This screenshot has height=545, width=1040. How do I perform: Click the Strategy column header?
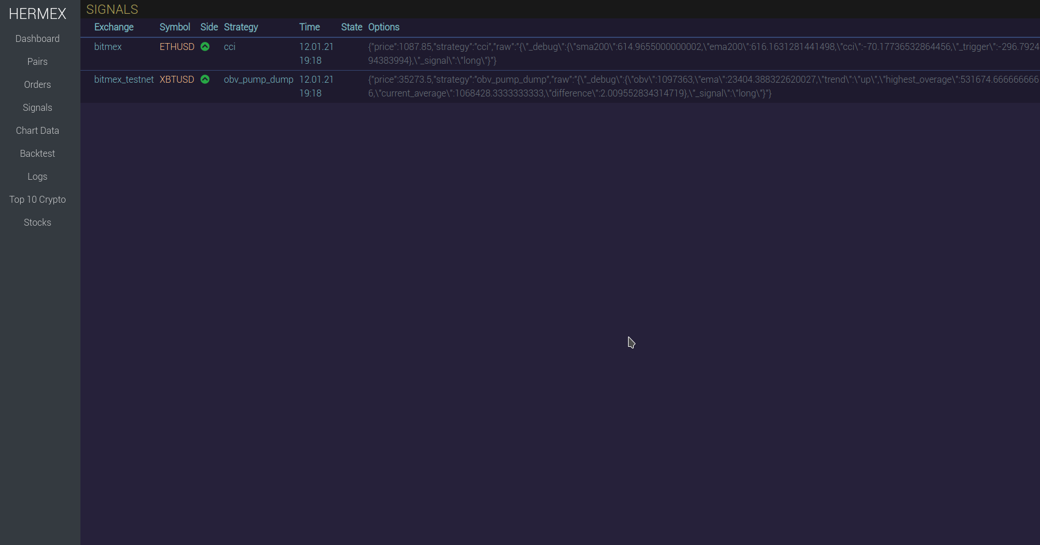241,27
